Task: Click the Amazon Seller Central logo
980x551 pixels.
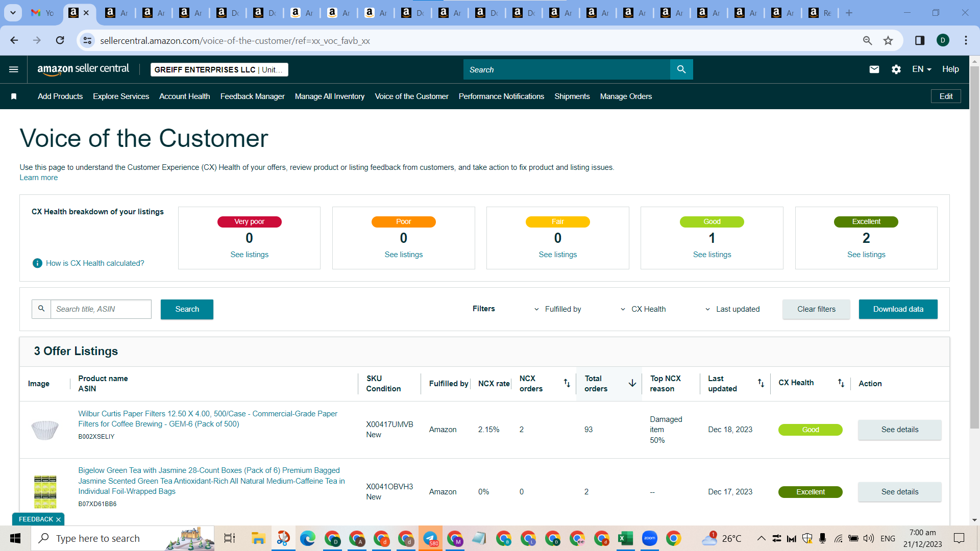Action: click(83, 69)
